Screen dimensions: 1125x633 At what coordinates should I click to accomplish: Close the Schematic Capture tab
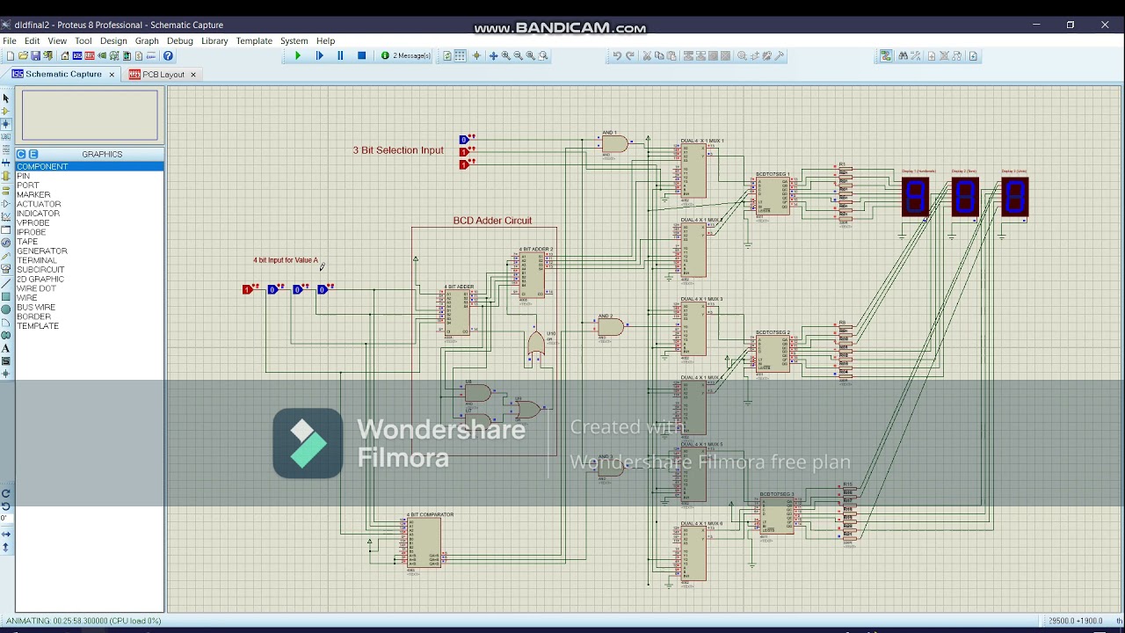pyautogui.click(x=112, y=74)
